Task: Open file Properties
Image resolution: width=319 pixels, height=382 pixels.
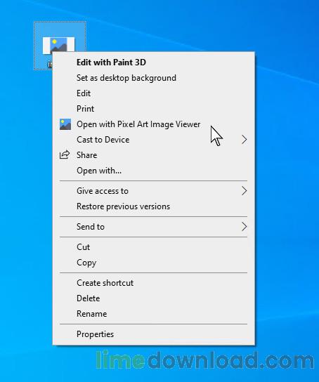Action: tap(95, 334)
